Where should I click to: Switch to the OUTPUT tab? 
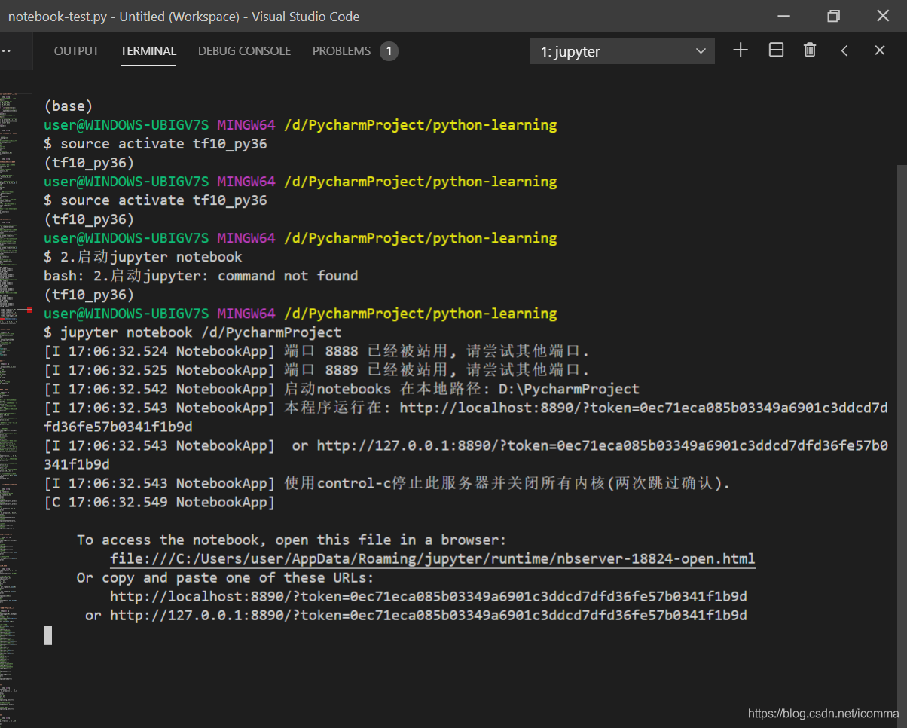click(x=76, y=51)
